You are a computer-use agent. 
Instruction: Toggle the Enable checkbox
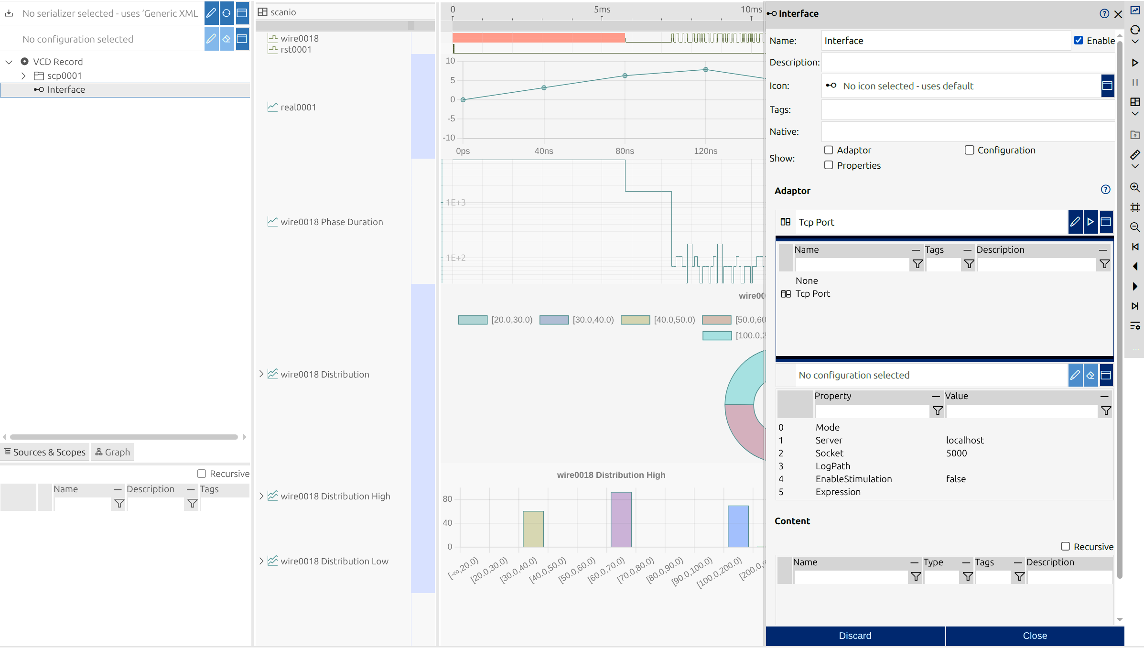(1079, 41)
